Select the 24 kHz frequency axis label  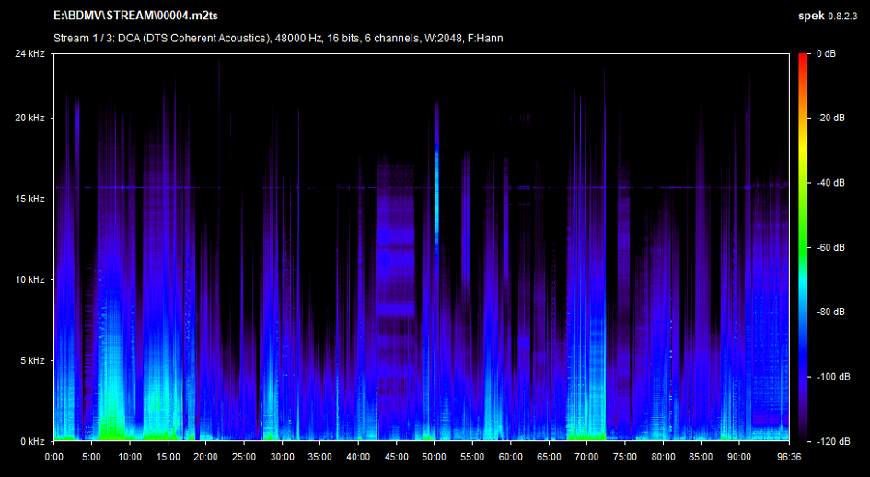point(29,54)
